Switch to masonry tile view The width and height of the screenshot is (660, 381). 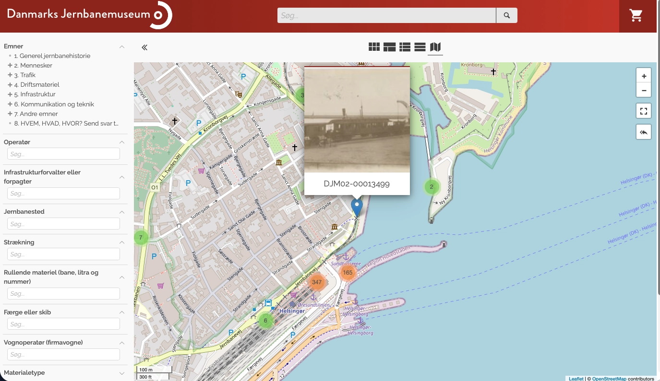coord(389,47)
